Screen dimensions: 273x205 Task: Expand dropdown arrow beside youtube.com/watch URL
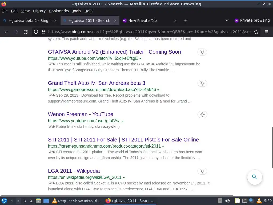140,58
